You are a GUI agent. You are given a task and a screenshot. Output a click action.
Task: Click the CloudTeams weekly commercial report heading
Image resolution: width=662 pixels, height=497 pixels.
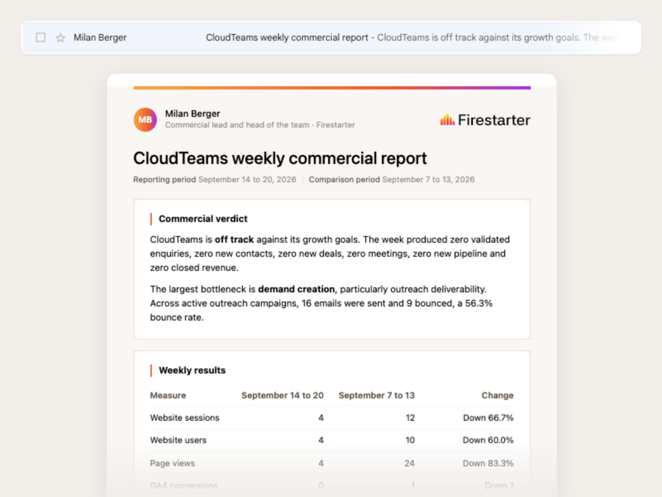click(x=280, y=158)
